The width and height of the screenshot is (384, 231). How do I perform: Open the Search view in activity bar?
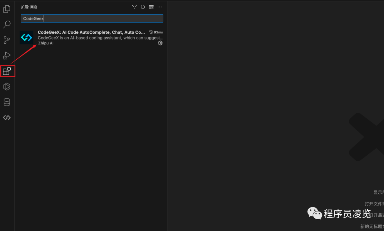7,24
